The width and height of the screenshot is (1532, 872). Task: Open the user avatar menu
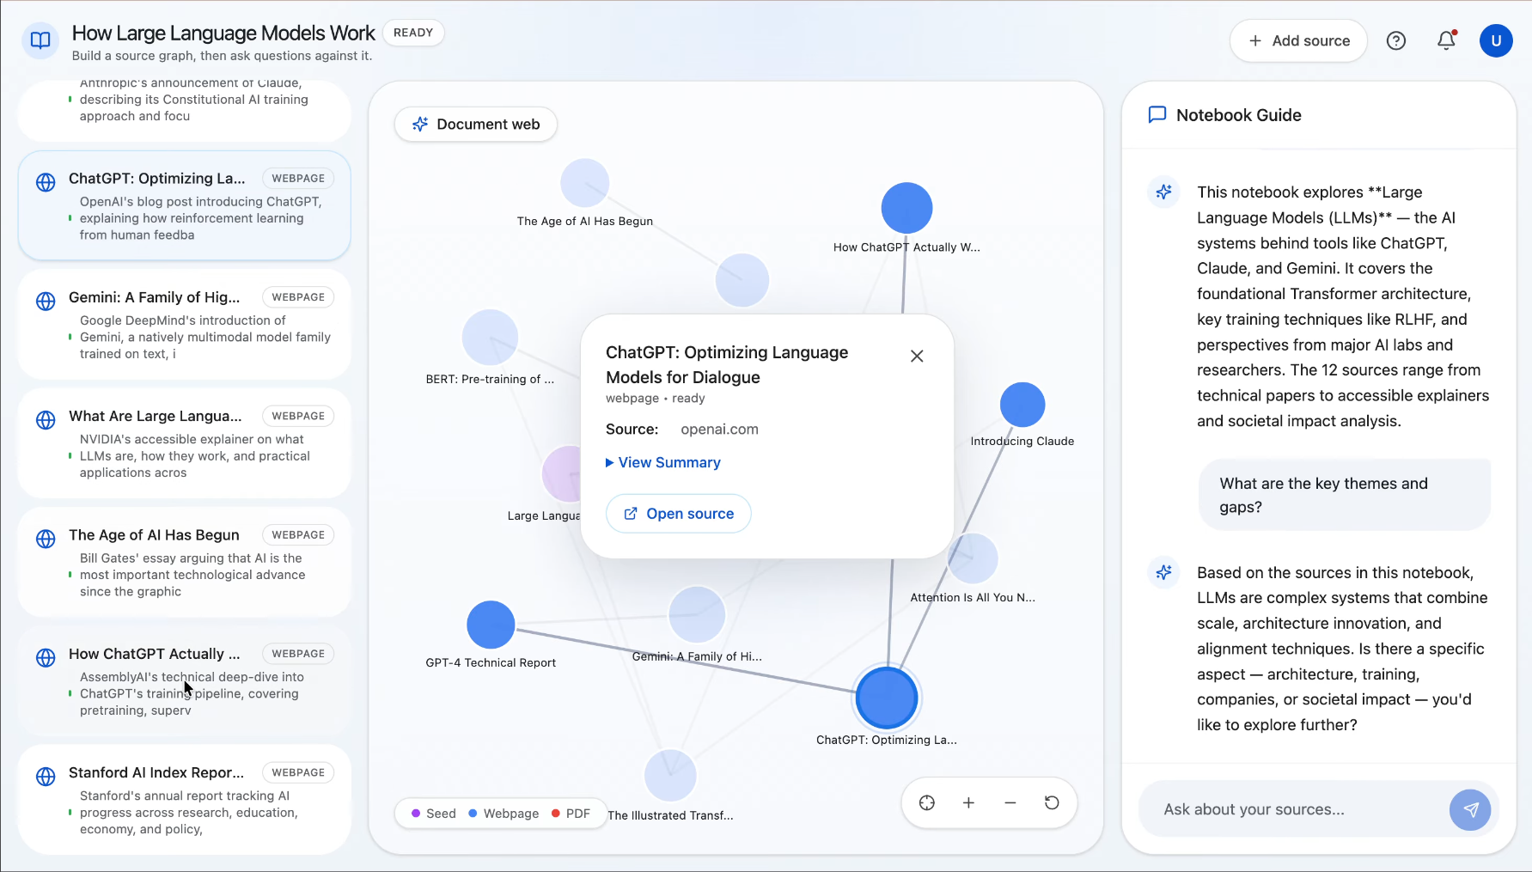(1496, 40)
